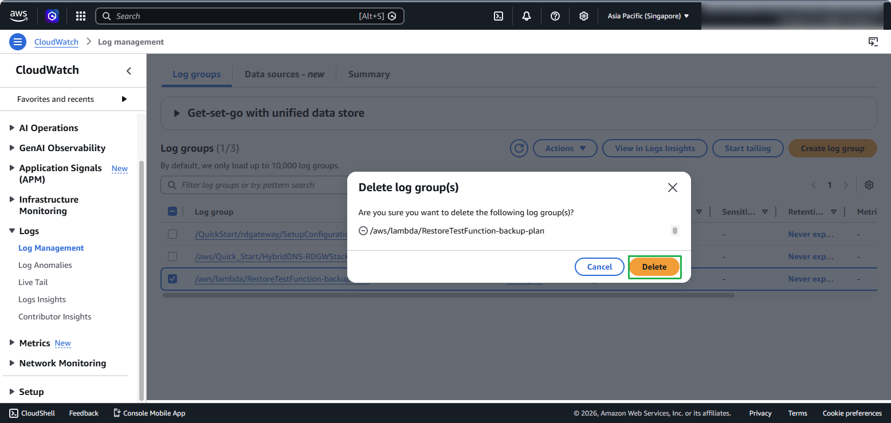891x423 pixels.
Task: Open the Privacy link in the footer
Action: point(760,413)
